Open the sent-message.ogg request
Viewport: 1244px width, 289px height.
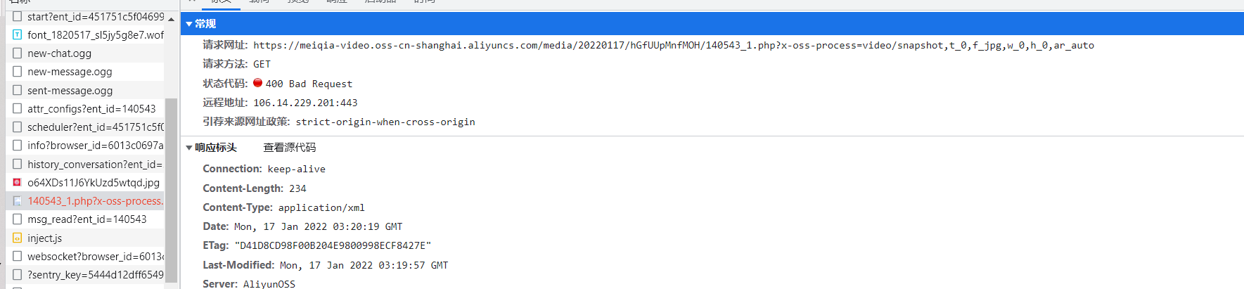(70, 91)
